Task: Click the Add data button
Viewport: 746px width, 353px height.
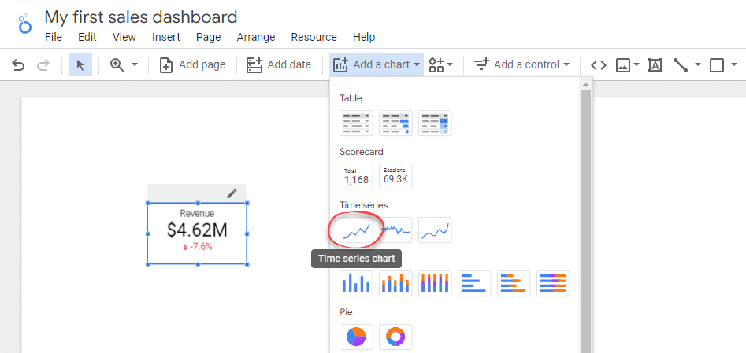Action: pyautogui.click(x=279, y=65)
